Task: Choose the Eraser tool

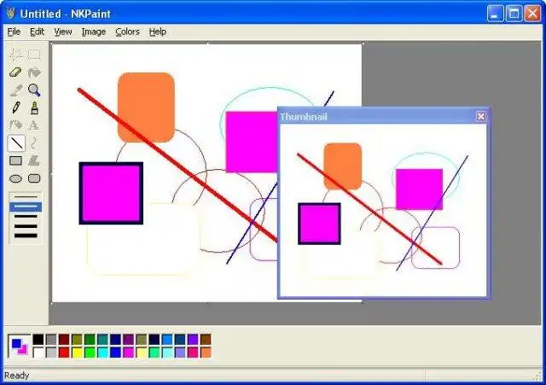Action: coord(15,73)
